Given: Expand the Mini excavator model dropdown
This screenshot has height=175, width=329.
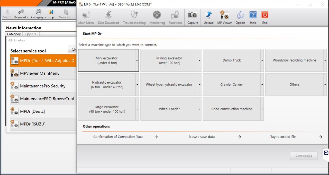Looking at the screenshot, I should 137,60.
